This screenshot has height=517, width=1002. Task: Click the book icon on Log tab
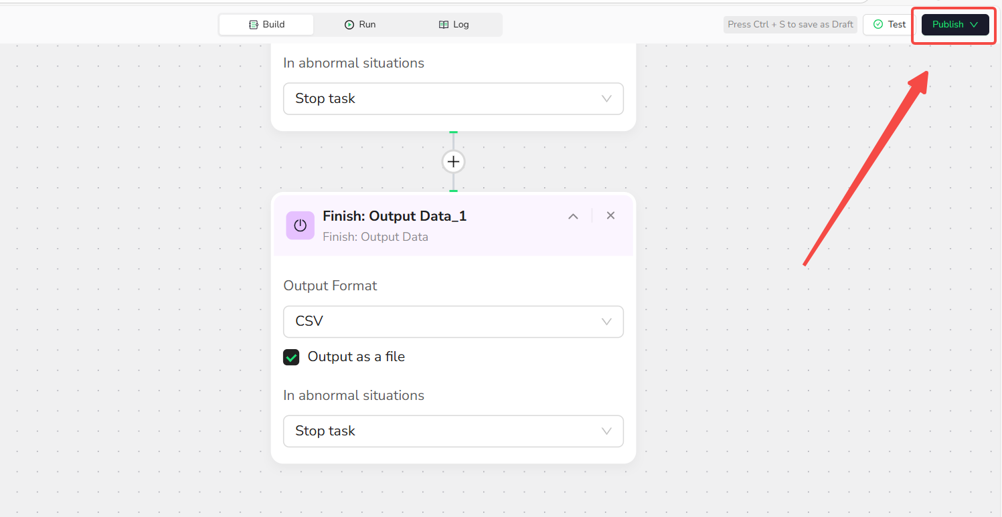(443, 25)
